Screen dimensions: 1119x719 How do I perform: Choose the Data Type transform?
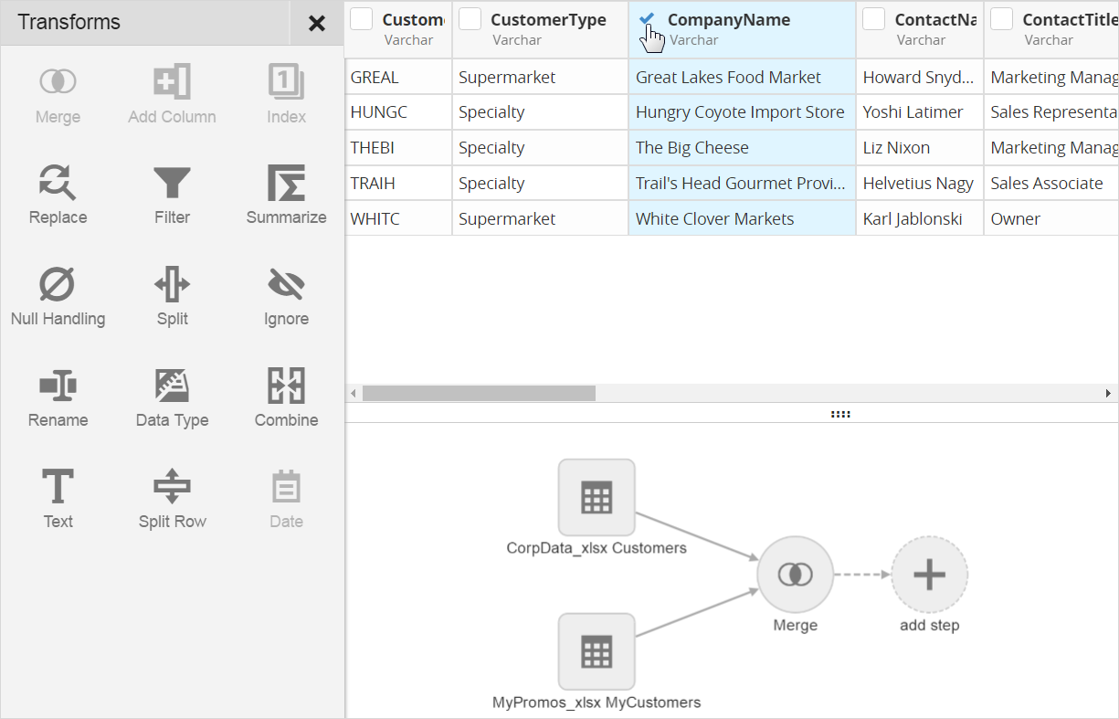[x=172, y=386]
